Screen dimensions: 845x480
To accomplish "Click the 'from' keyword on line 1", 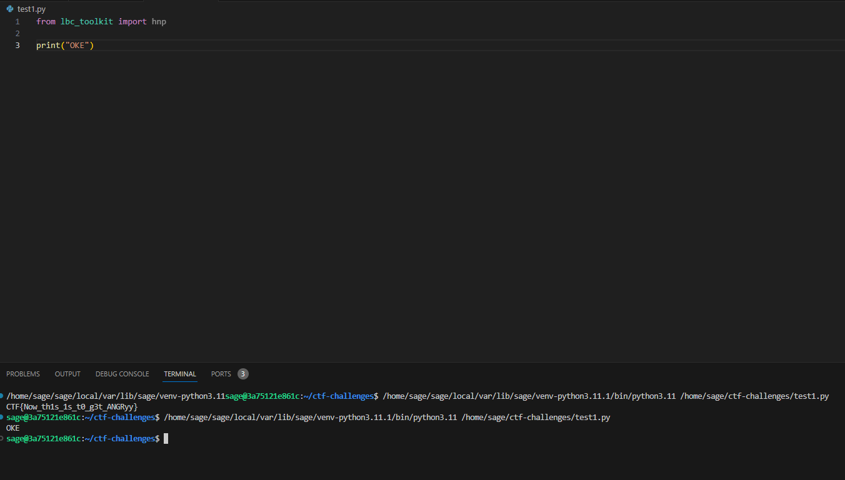I will pyautogui.click(x=46, y=22).
